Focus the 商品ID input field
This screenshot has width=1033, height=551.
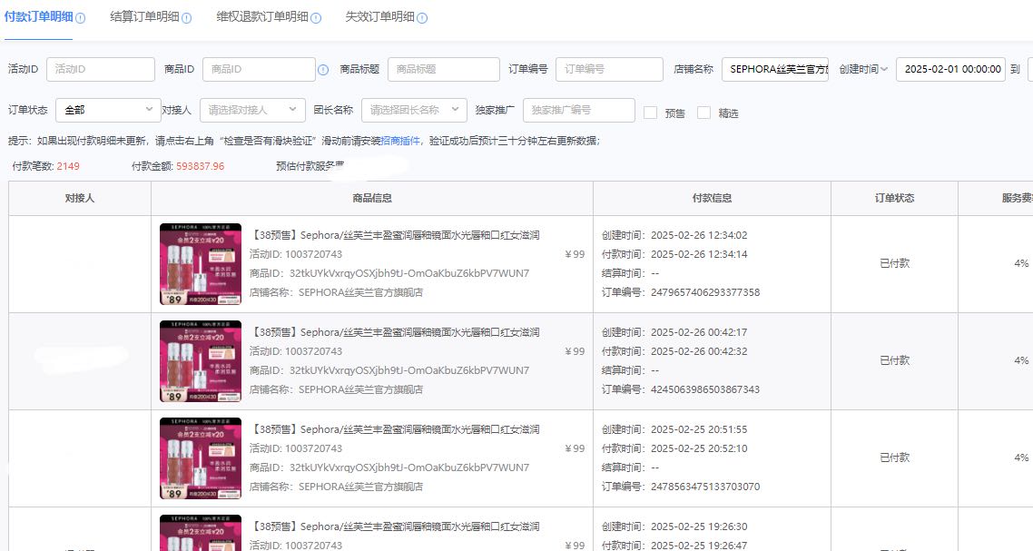259,69
